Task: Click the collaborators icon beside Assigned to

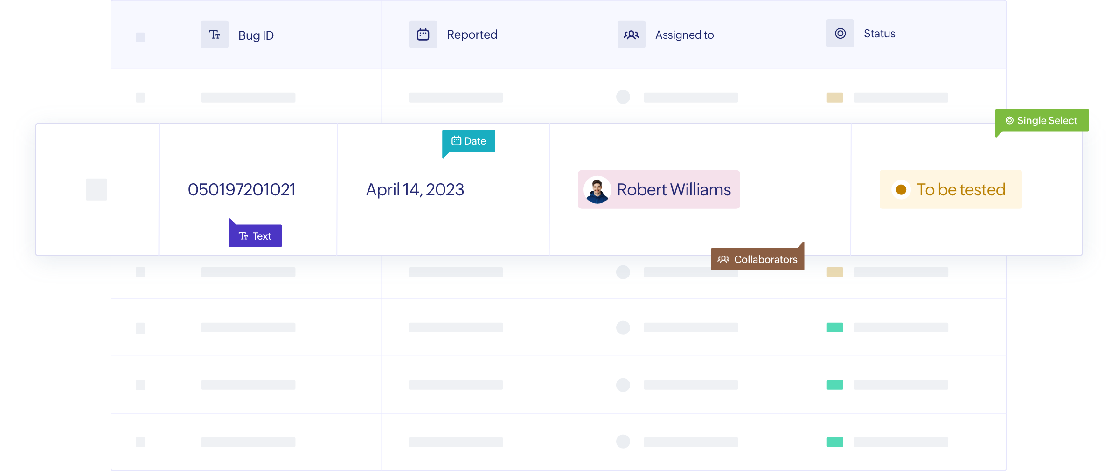Action: click(631, 34)
